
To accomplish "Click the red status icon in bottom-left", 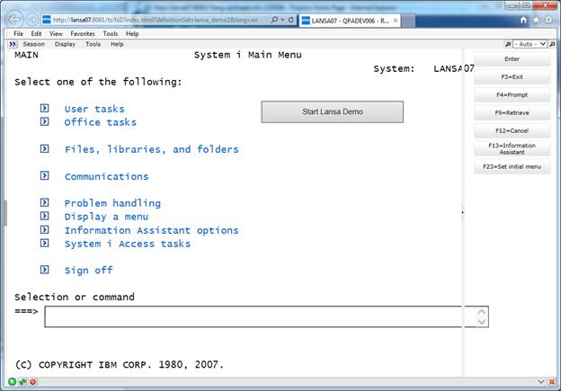I will [x=33, y=382].
